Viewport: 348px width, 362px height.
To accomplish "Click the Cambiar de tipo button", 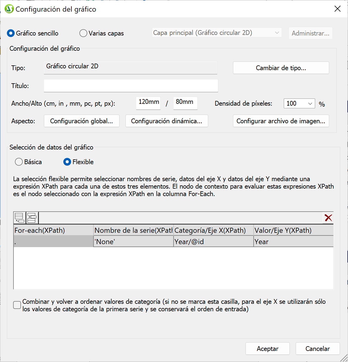I will pyautogui.click(x=281, y=68).
